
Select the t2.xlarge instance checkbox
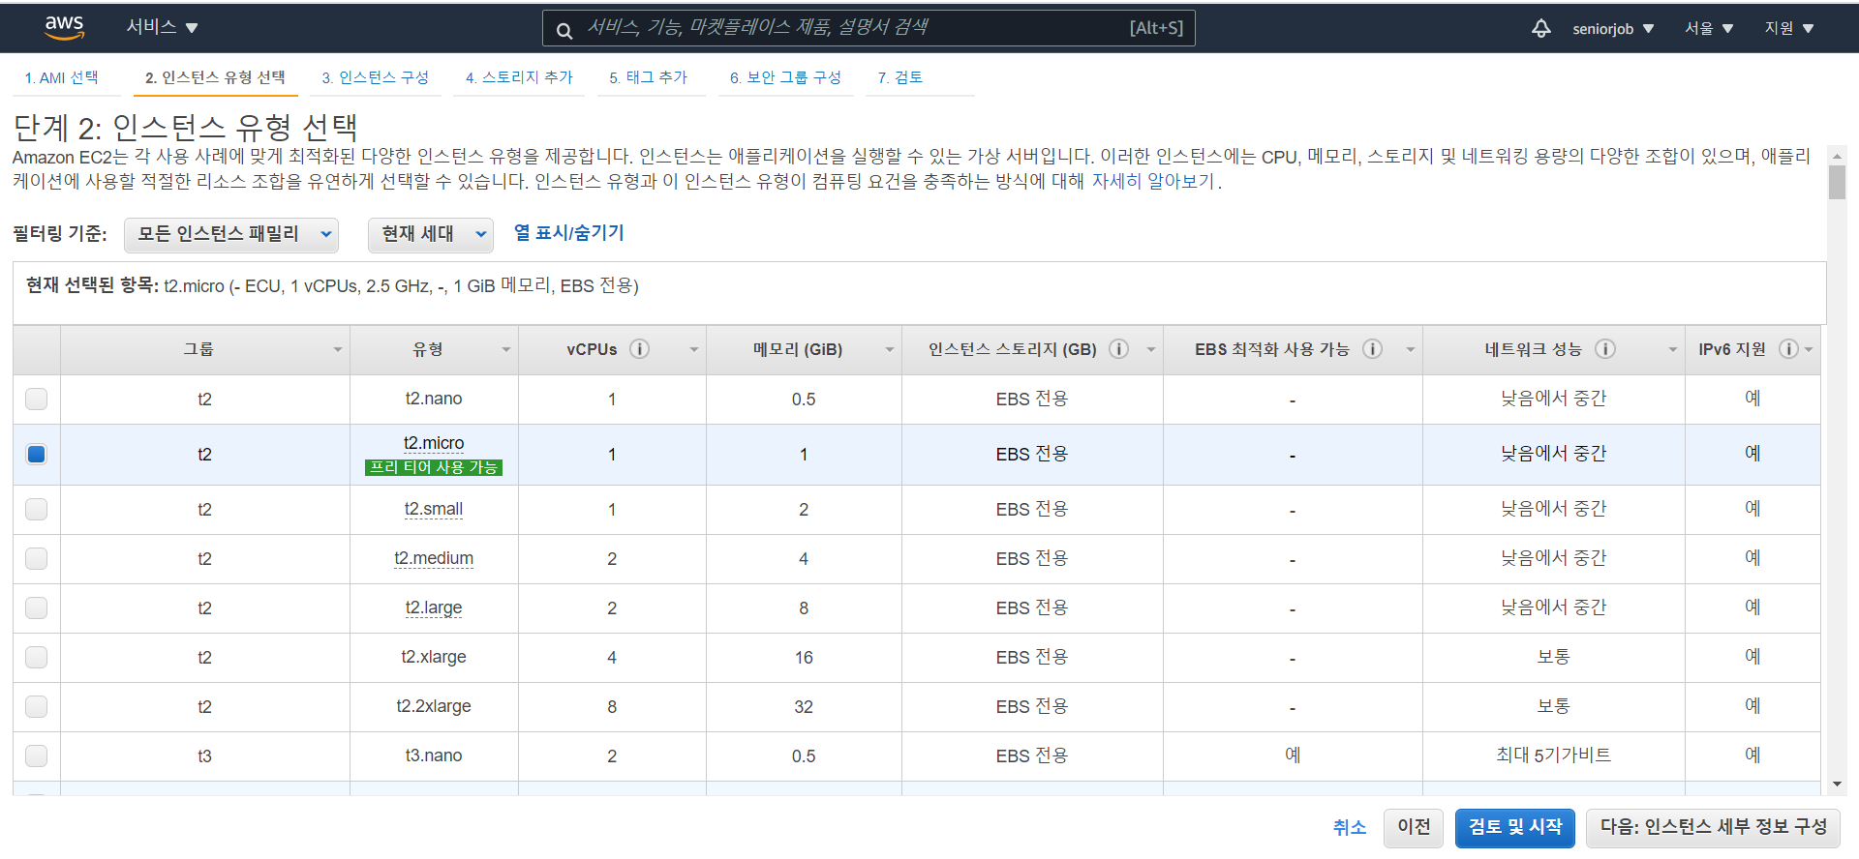(36, 657)
